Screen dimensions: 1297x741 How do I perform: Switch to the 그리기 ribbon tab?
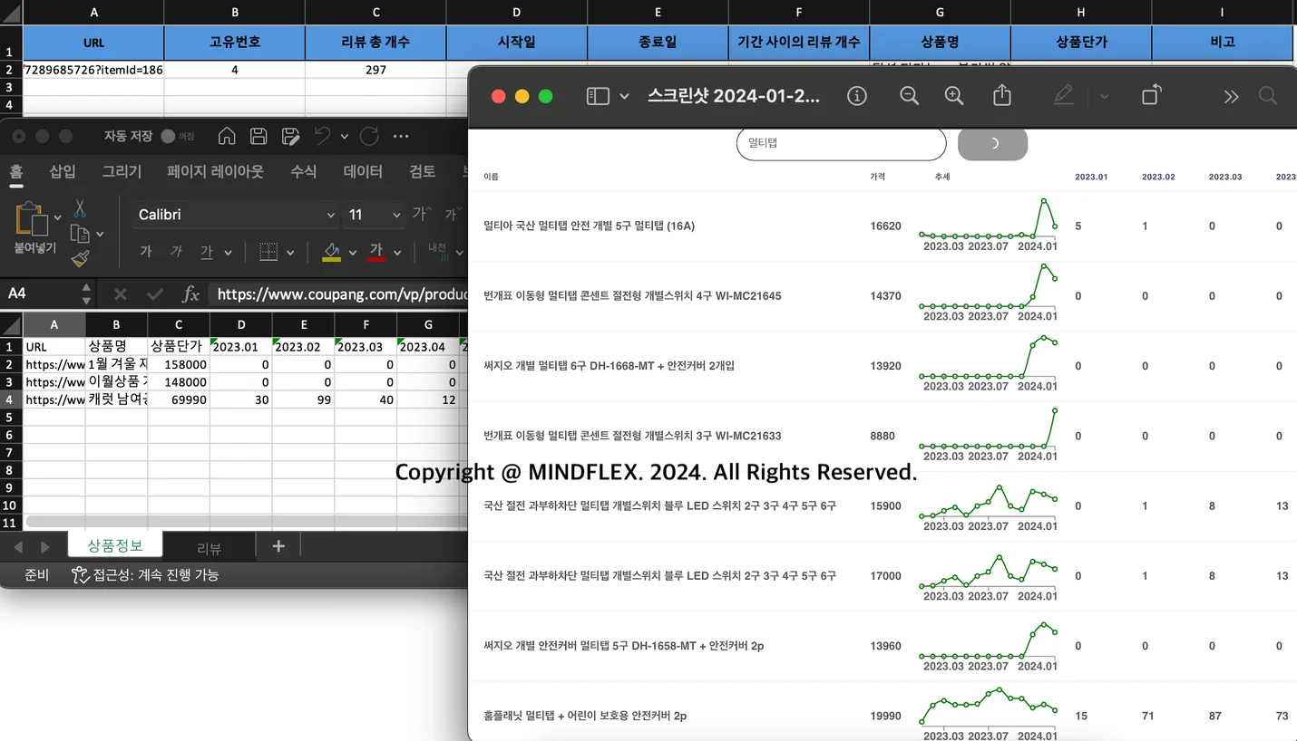tap(122, 171)
